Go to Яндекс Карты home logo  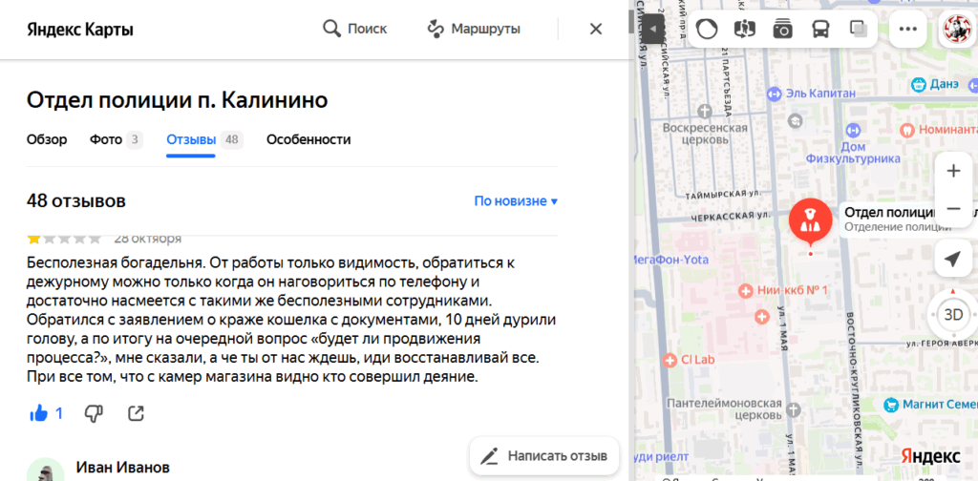80,30
